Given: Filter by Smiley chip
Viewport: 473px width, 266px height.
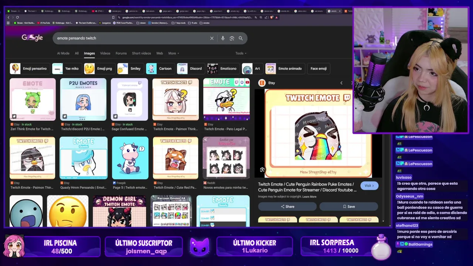Looking at the screenshot, I should (x=130, y=68).
